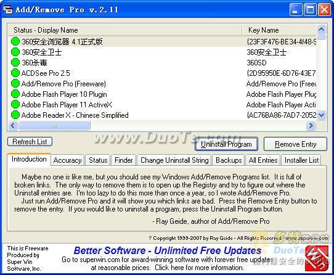This screenshot has height=275, width=334.
Task: Close the Add/Remove Pro window
Action: click(324, 10)
